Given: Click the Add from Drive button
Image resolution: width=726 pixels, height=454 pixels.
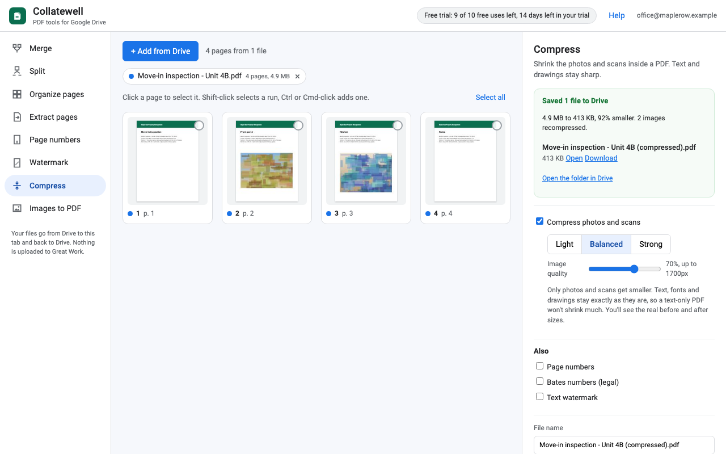Looking at the screenshot, I should 161,51.
